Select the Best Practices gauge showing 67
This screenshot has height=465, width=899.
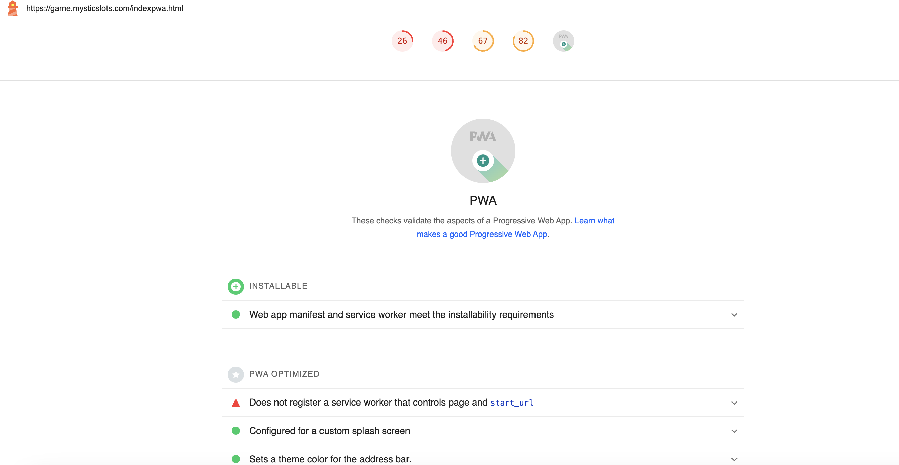483,41
